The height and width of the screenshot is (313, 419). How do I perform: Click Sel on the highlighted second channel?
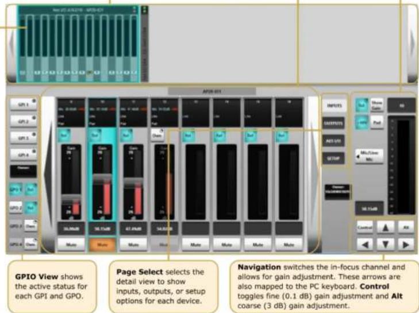(x=95, y=135)
